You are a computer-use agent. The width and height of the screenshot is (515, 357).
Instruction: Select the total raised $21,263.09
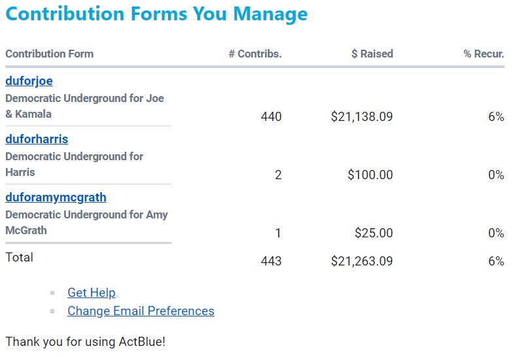click(362, 261)
